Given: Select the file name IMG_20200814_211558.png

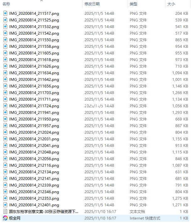Looking at the screenshot, I should pos(34,47).
